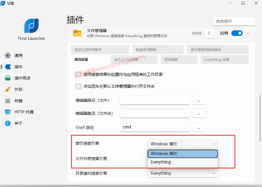The height and width of the screenshot is (187, 262).
Task: Open the 通用 settings page
Action: [x=18, y=55]
